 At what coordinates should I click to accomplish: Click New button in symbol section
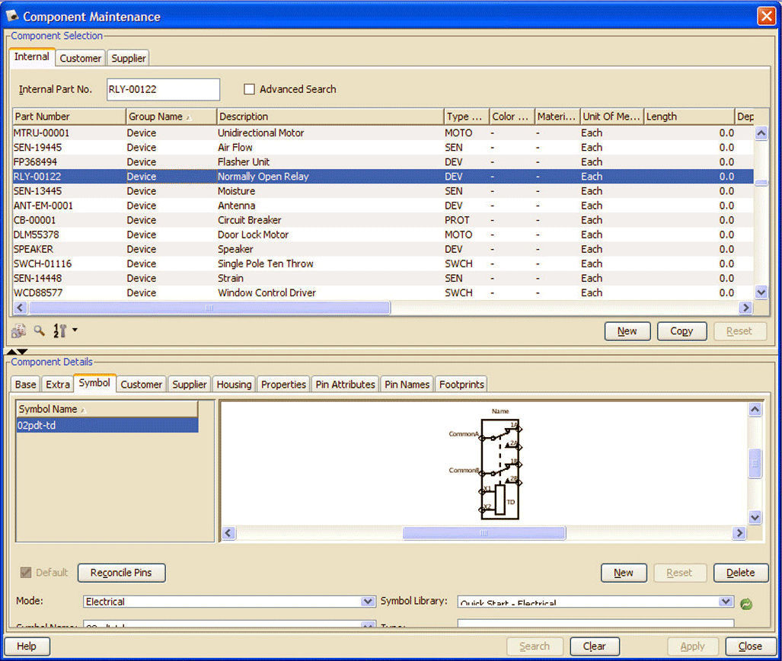[624, 573]
